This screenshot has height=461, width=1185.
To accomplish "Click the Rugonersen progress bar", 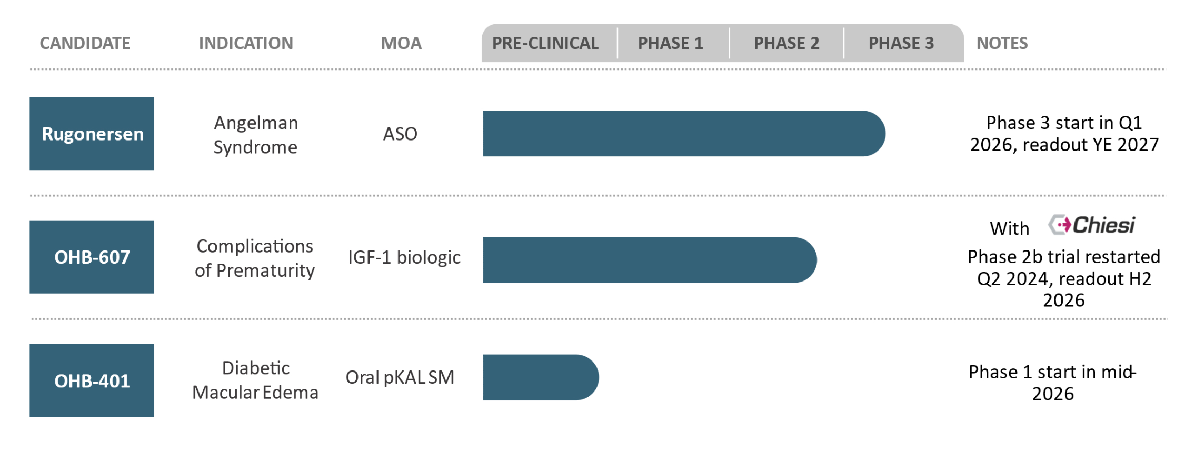I will pyautogui.click(x=684, y=134).
